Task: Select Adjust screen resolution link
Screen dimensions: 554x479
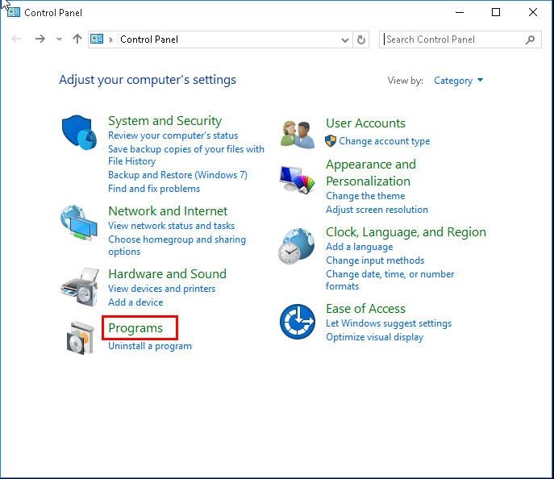Action: pos(377,210)
